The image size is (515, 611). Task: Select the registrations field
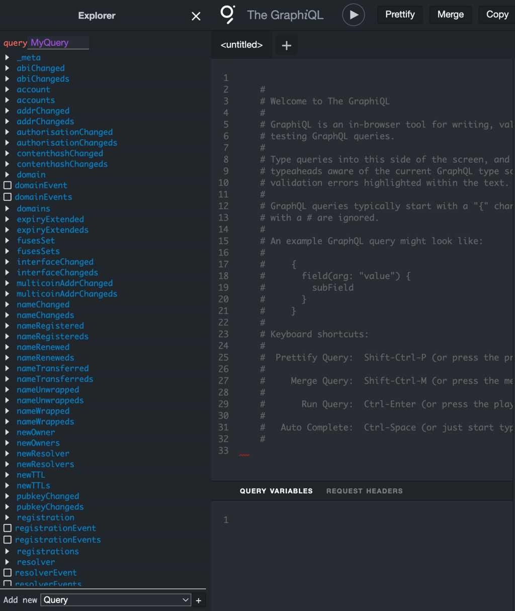48,552
